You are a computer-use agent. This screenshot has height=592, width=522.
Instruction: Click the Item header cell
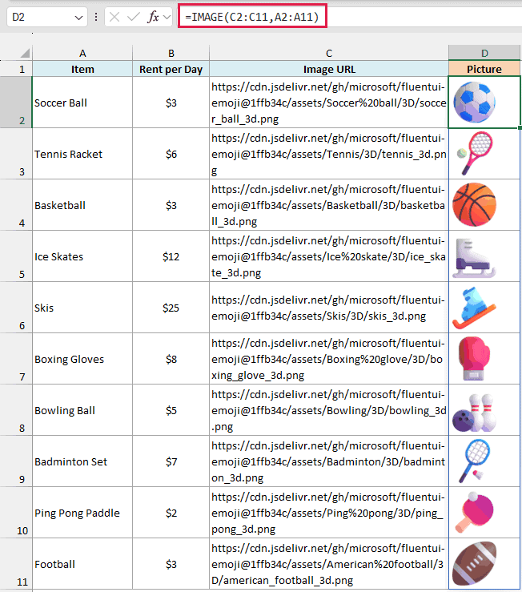pos(82,69)
